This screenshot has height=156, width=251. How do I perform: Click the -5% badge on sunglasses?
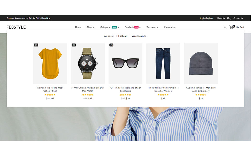click(x=111, y=45)
